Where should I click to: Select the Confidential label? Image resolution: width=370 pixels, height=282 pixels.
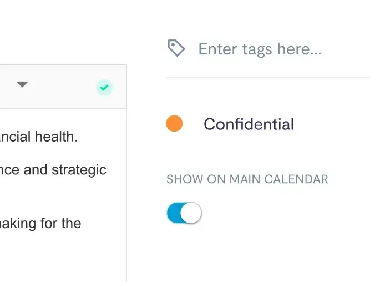coord(249,124)
